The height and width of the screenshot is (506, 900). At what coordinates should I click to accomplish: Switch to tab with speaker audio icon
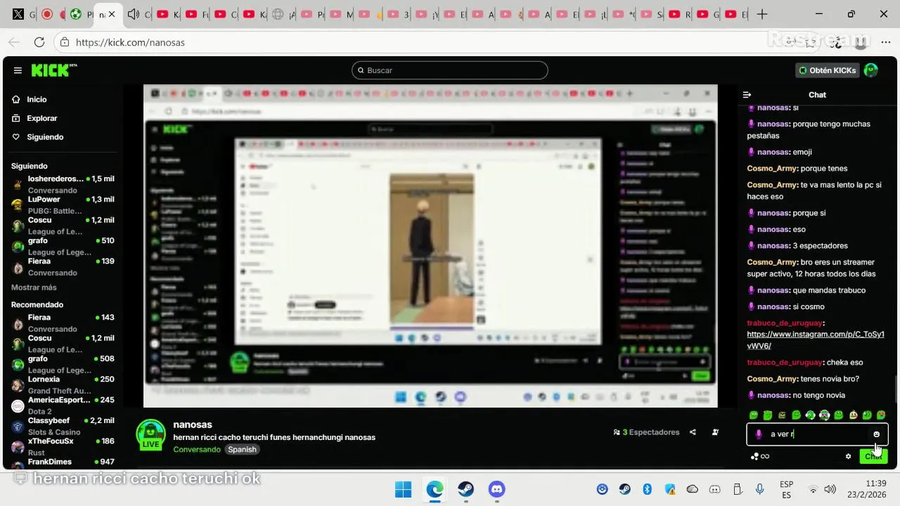point(134,14)
